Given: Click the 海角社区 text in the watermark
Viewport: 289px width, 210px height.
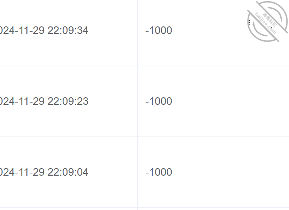Looking at the screenshot, I should coord(270,20).
